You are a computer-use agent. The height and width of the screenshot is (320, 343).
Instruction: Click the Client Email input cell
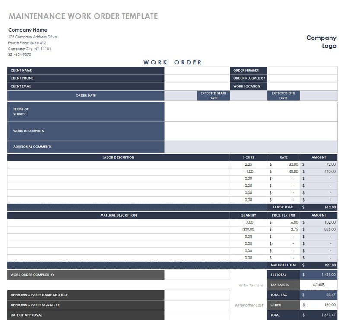[x=197, y=86]
